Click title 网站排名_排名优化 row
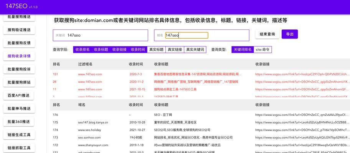 pyautogui.click(x=193, y=138)
